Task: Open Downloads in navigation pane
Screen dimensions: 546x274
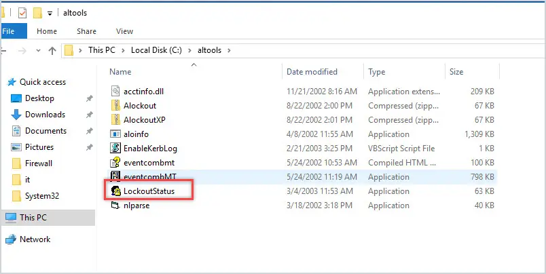Action: pos(45,115)
